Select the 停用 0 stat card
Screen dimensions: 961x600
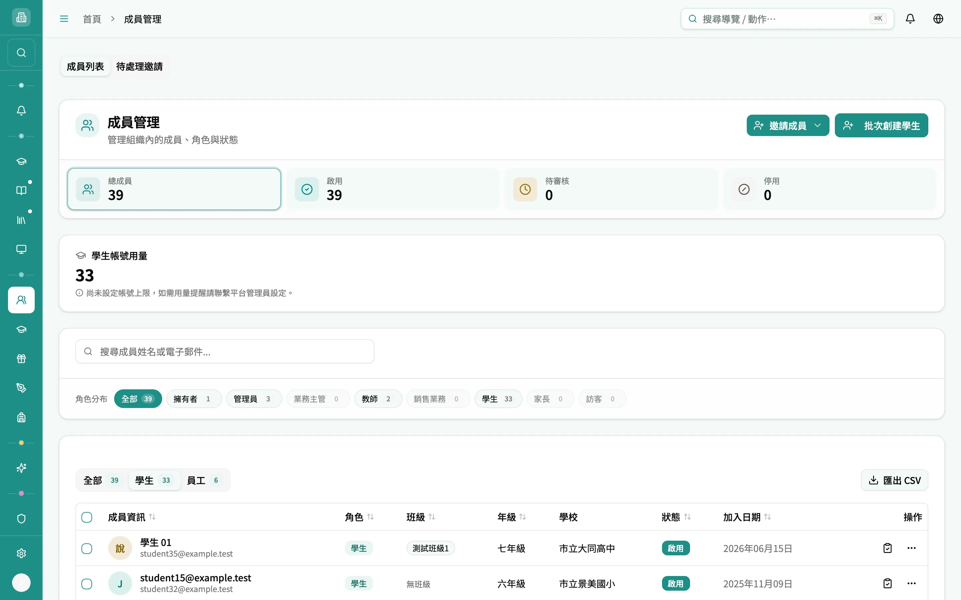(830, 189)
